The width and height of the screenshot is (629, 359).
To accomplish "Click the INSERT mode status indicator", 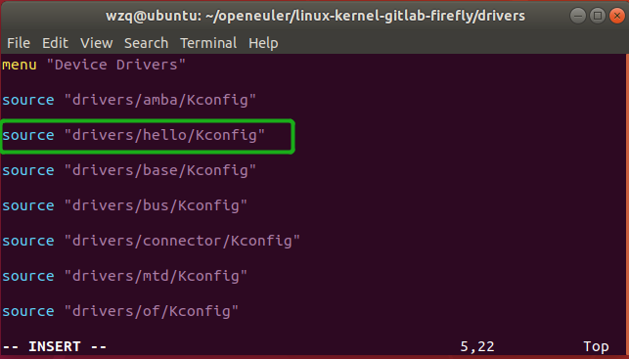I will (55, 346).
